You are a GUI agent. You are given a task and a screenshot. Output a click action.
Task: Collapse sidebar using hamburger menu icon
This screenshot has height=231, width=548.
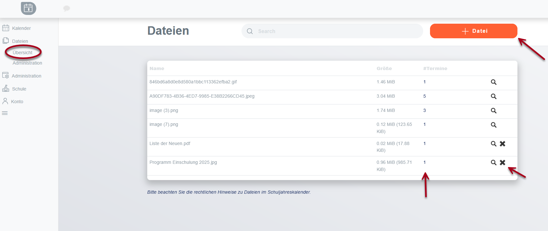(5, 113)
